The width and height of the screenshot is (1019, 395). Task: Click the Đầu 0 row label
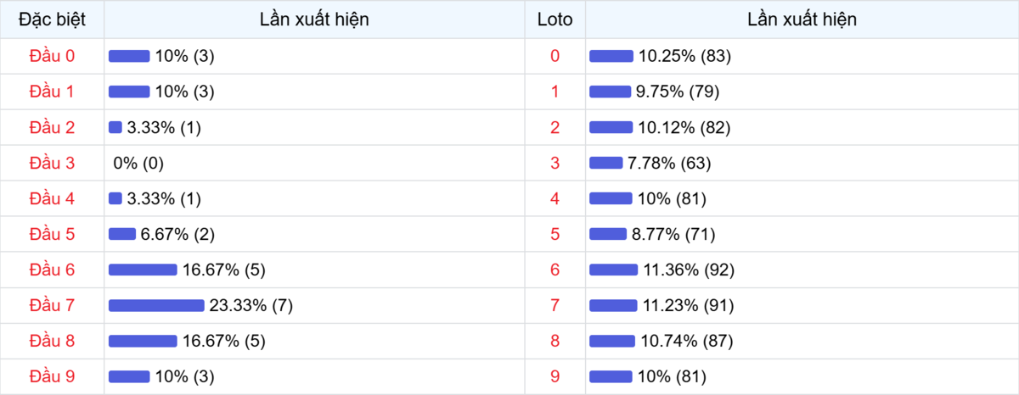pyautogui.click(x=52, y=56)
